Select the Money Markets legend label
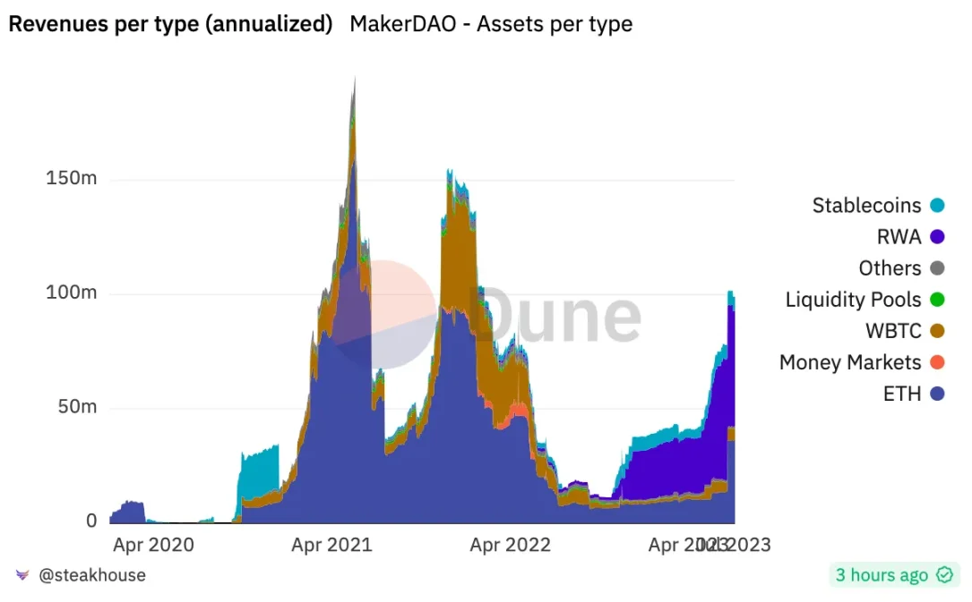The image size is (972, 602). coord(850,362)
